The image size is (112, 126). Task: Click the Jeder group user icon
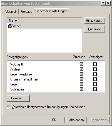(10, 26)
